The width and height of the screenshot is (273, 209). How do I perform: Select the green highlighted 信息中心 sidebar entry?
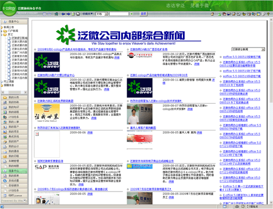[14, 171]
